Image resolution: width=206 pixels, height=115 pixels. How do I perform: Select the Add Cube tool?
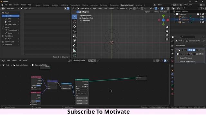pyautogui.click(x=74, y=55)
